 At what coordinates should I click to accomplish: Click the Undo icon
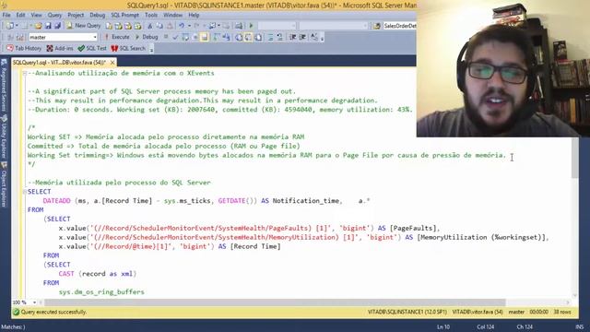click(x=182, y=26)
